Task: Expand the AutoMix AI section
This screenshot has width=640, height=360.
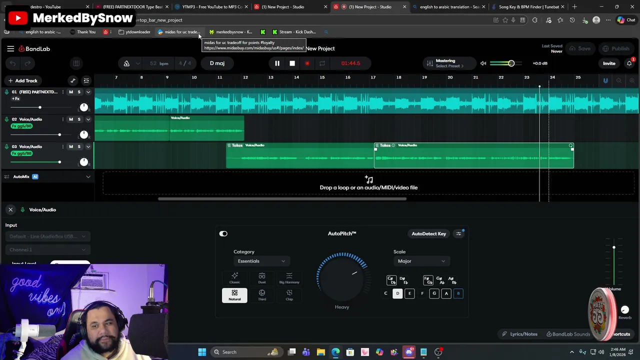Action: [x=88, y=176]
